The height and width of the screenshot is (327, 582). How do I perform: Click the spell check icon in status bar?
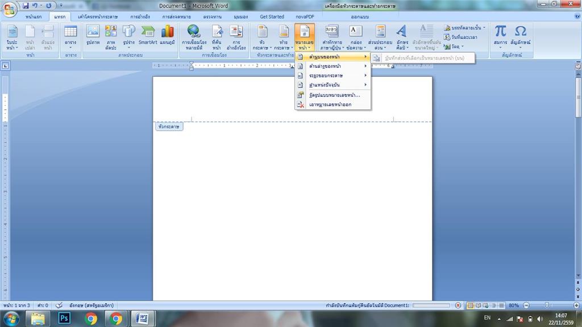[x=59, y=305]
